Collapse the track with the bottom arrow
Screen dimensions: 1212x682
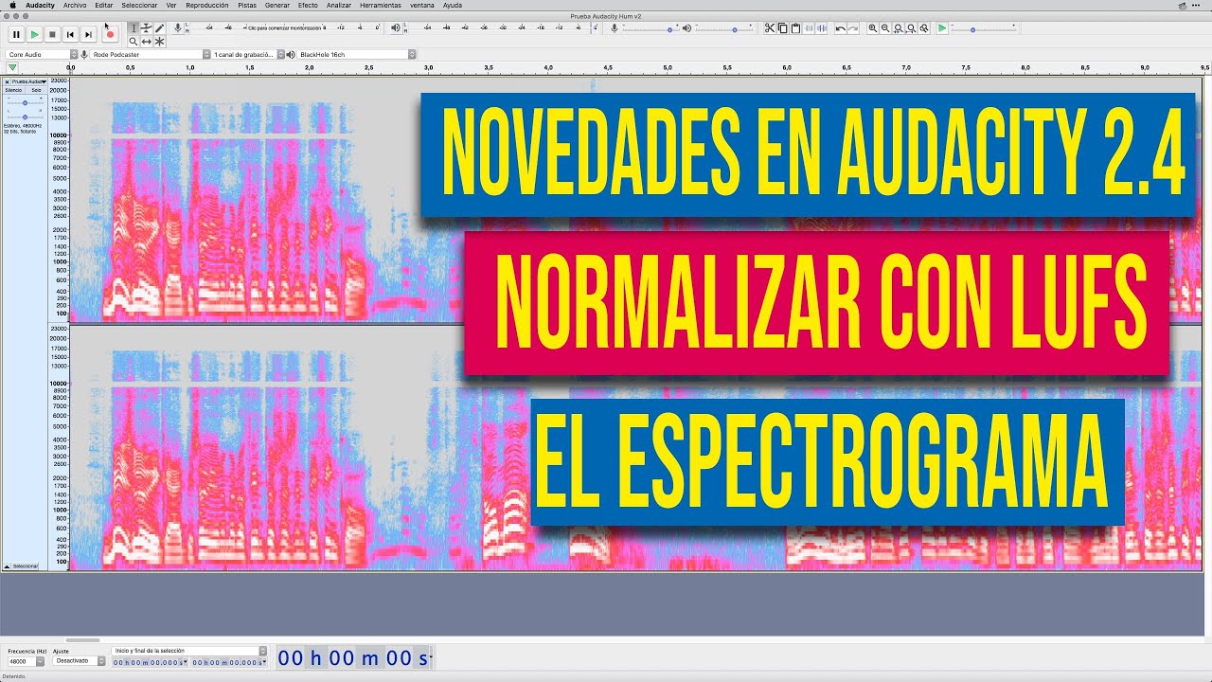8,565
